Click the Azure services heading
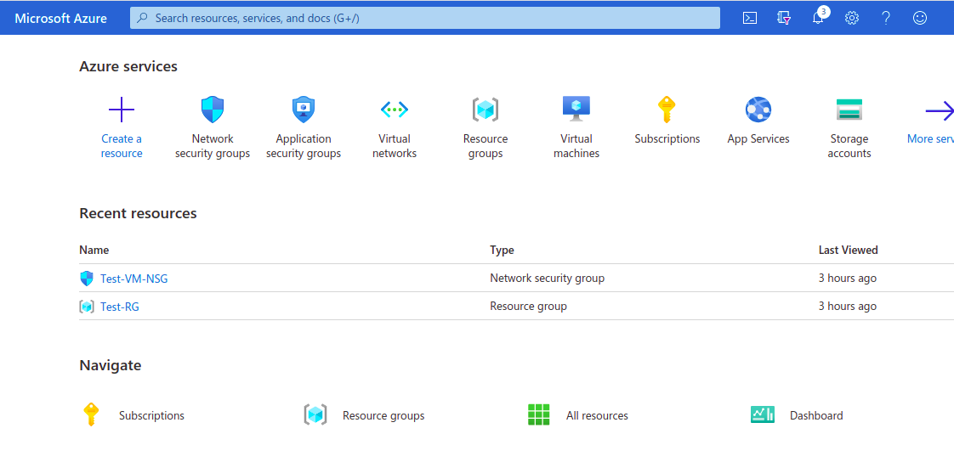The image size is (954, 462). (x=128, y=66)
